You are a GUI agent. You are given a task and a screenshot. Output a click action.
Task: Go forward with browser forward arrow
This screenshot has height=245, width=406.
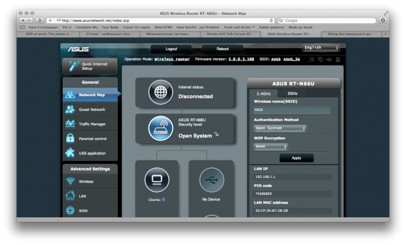30,20
